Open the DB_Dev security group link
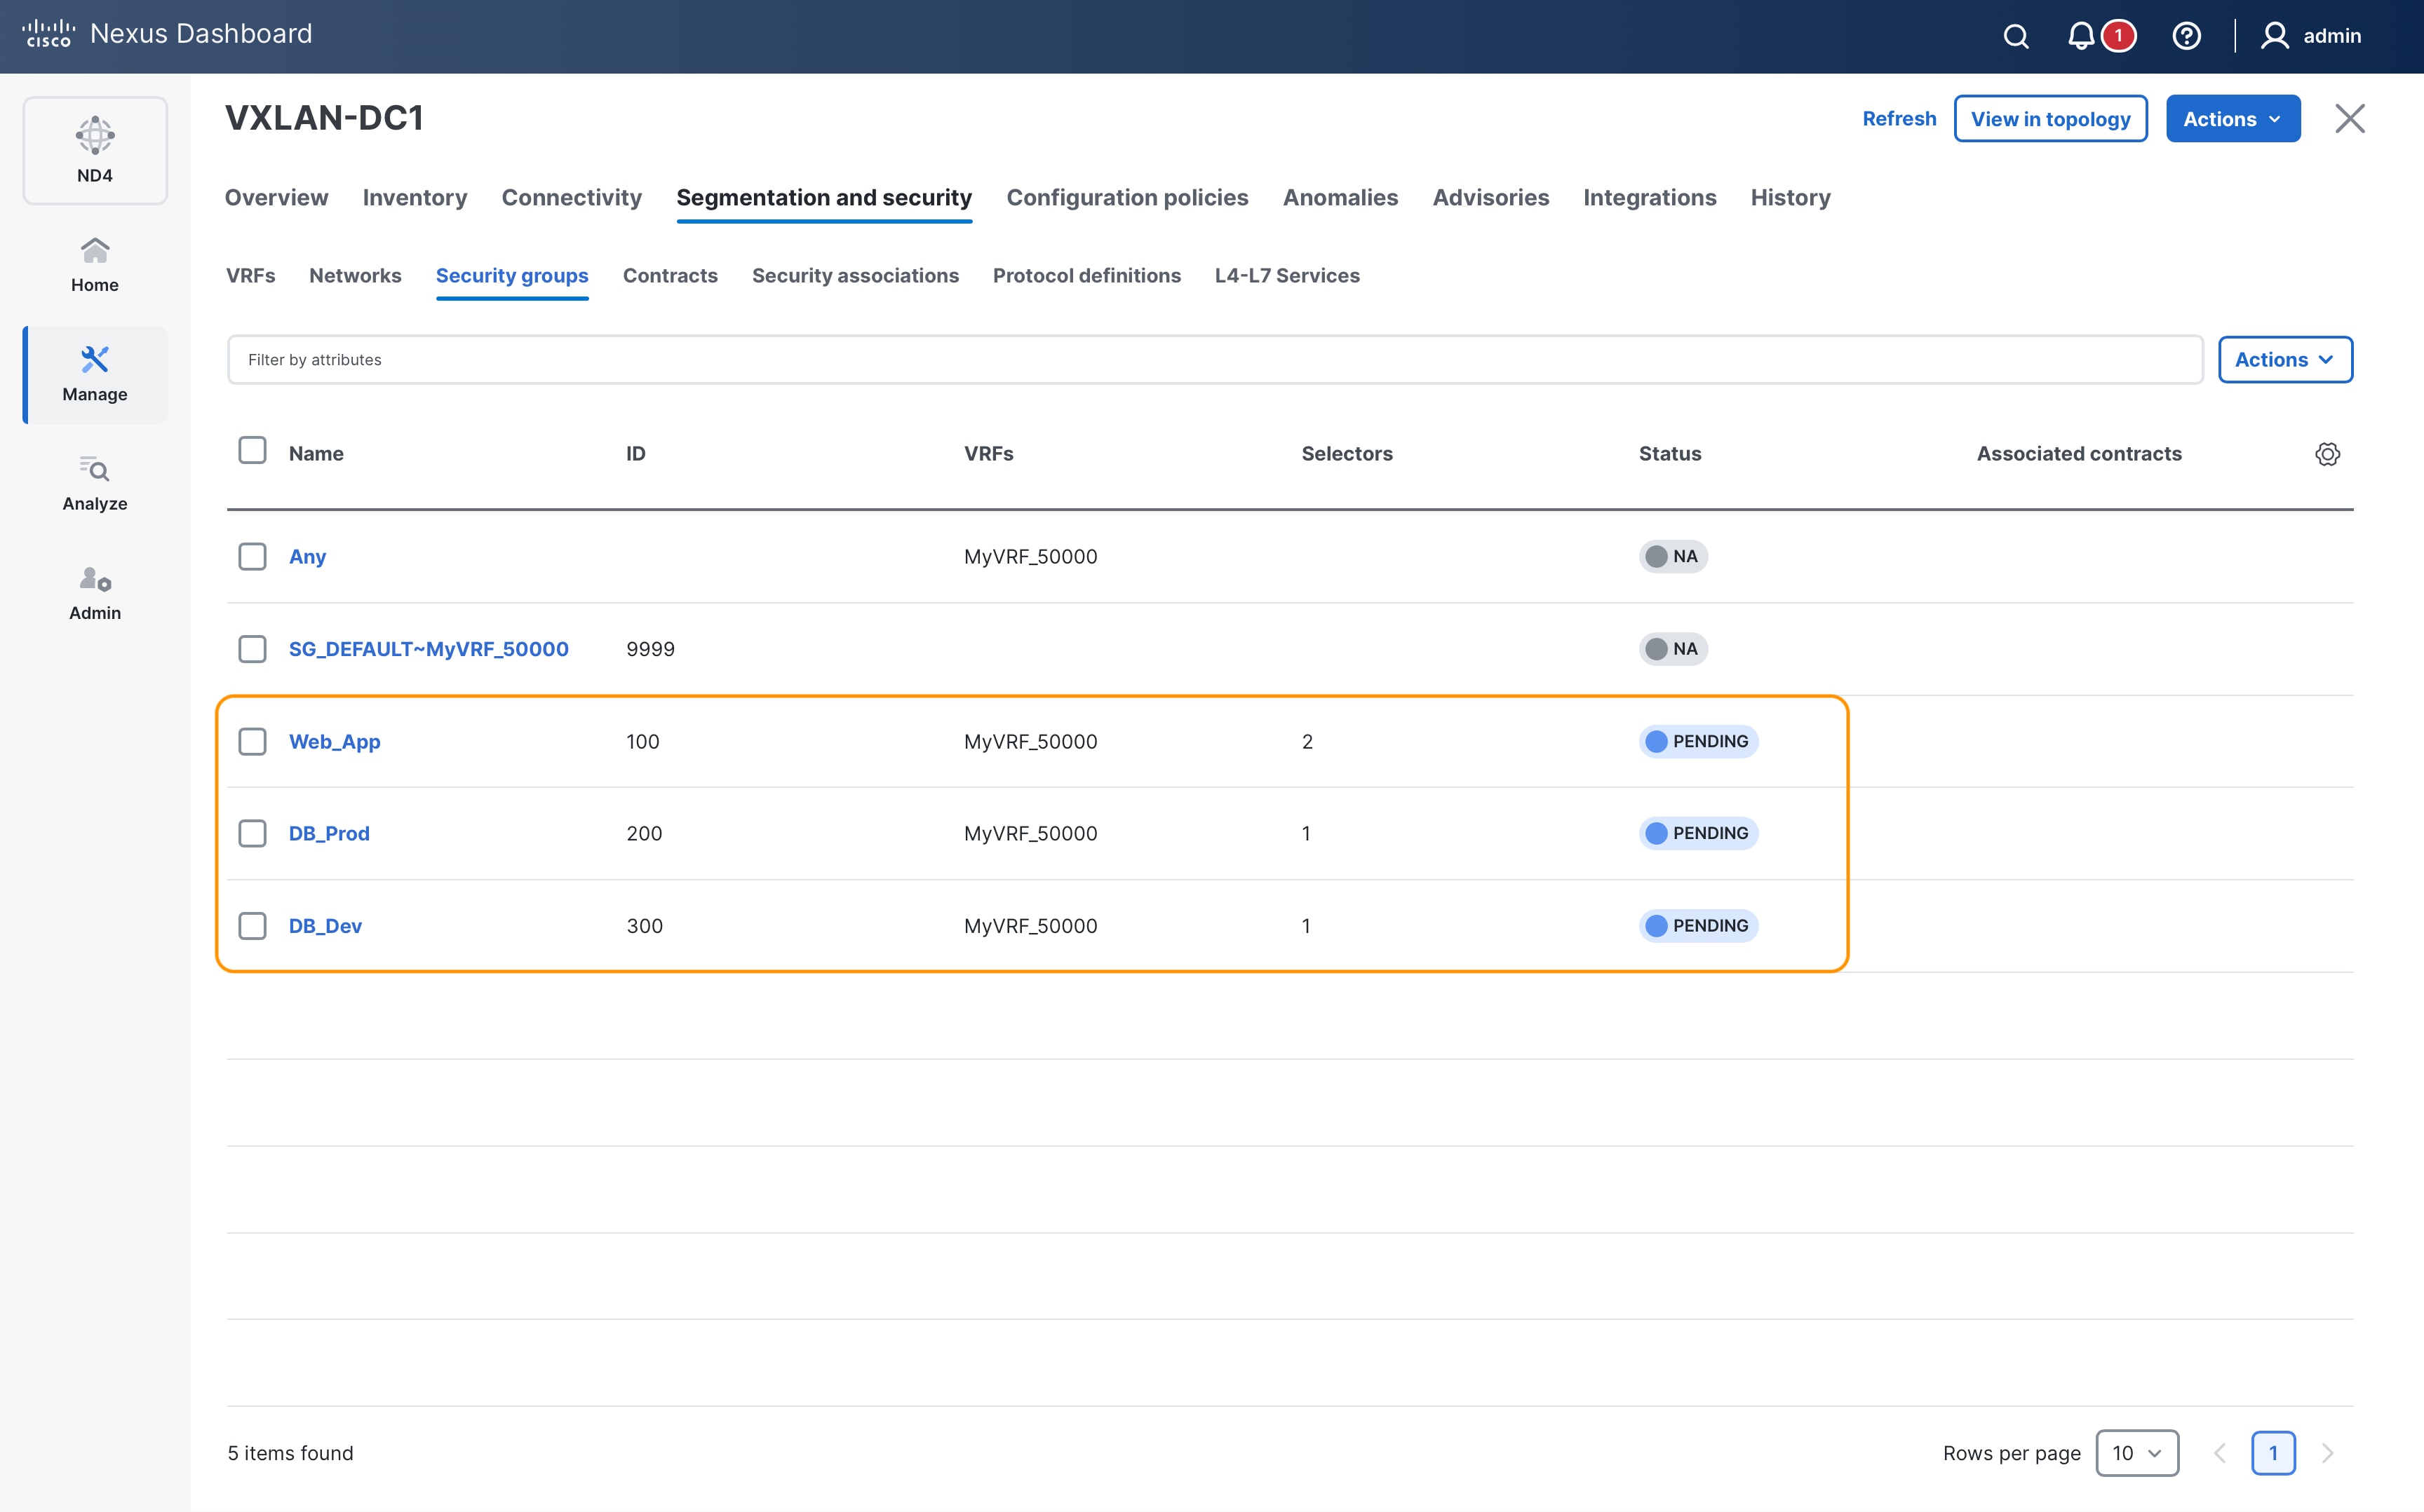This screenshot has width=2424, height=1512. coord(325,926)
